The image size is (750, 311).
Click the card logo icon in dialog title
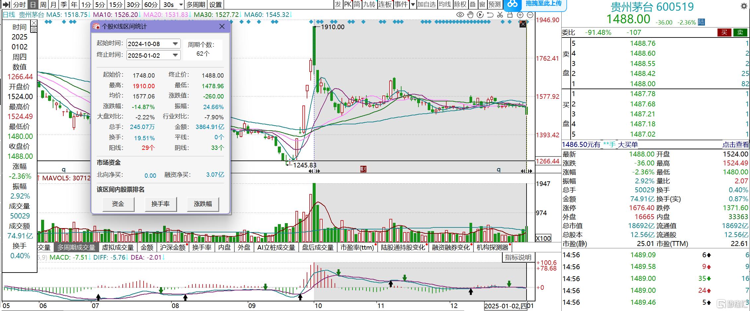96,27
